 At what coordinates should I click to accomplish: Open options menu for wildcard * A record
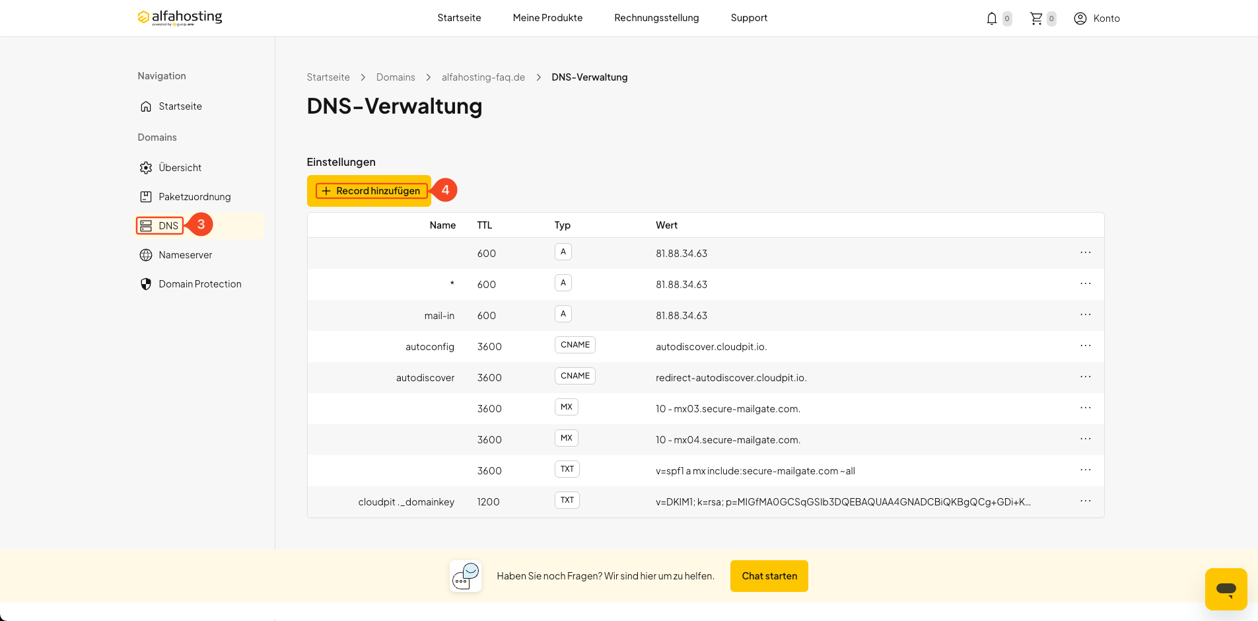click(x=1086, y=284)
